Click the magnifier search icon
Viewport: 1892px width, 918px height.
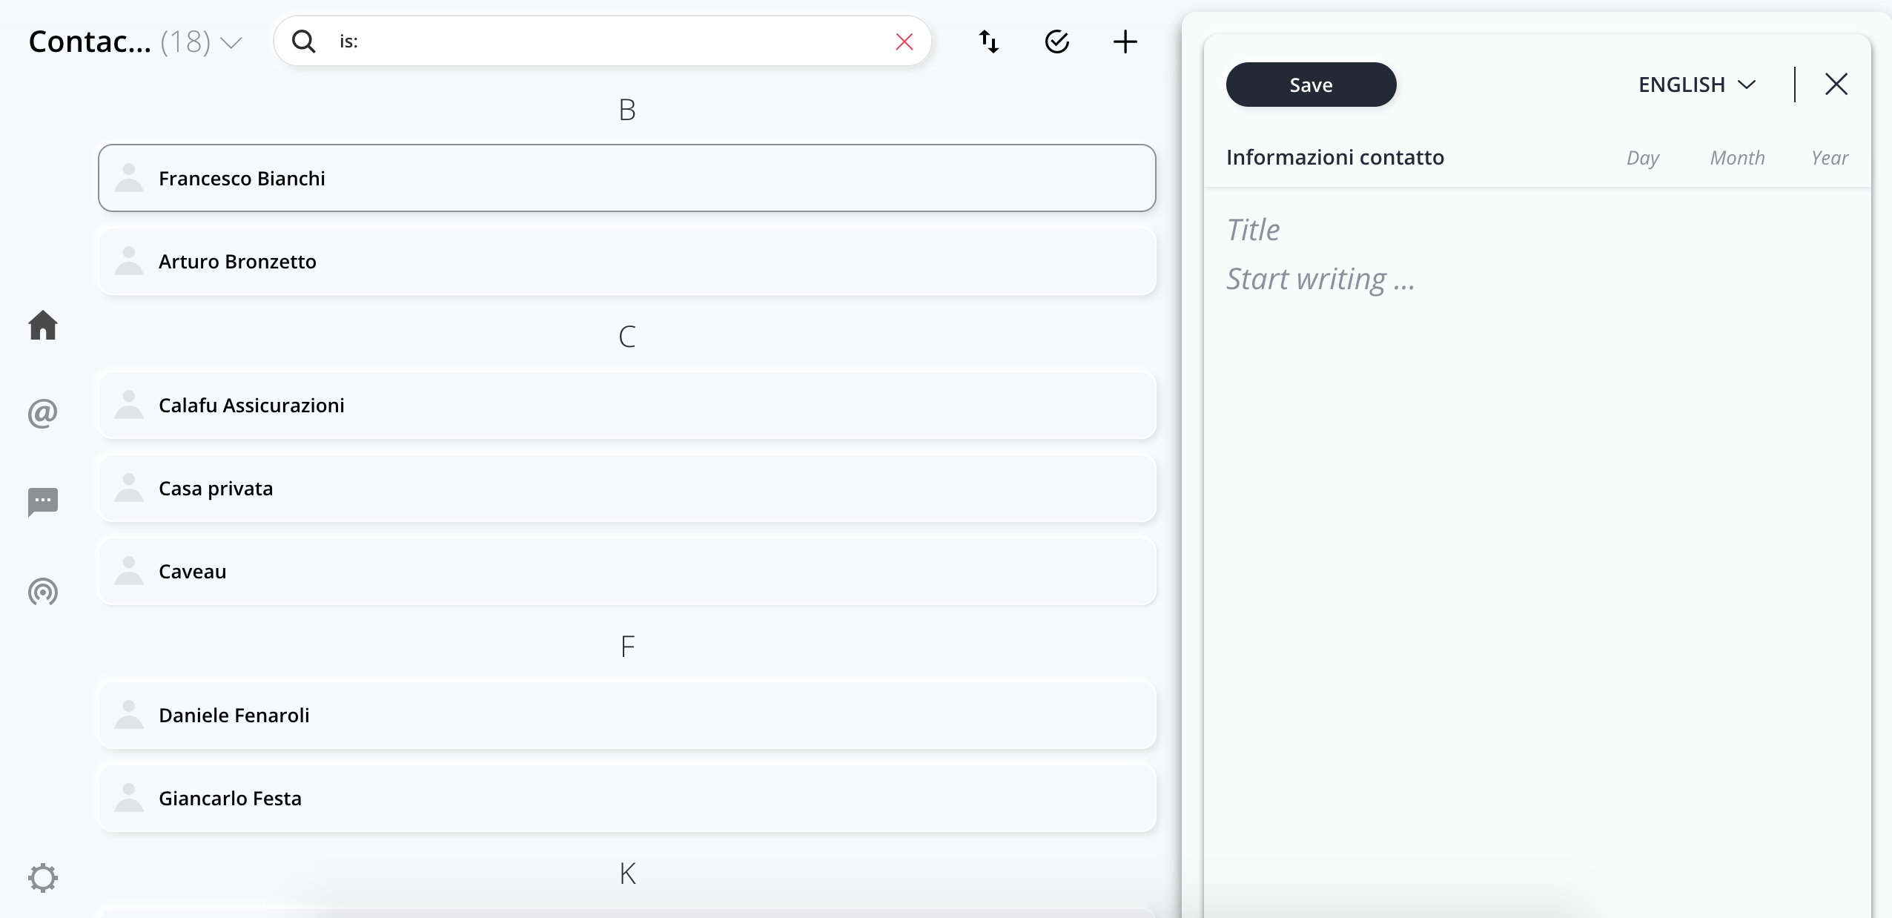click(303, 42)
